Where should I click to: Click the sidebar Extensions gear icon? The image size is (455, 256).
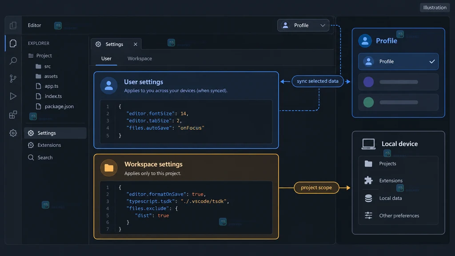31,145
